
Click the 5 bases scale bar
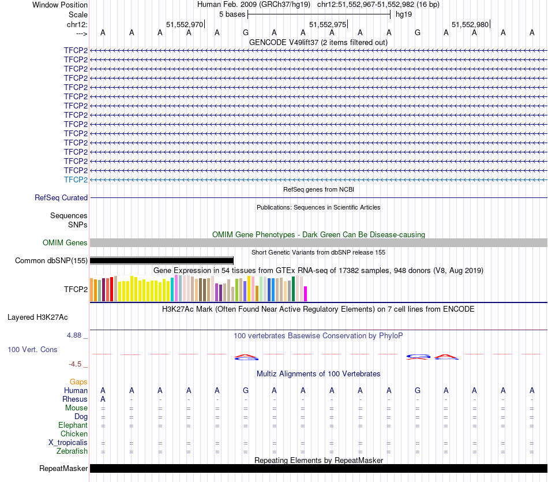[319, 14]
